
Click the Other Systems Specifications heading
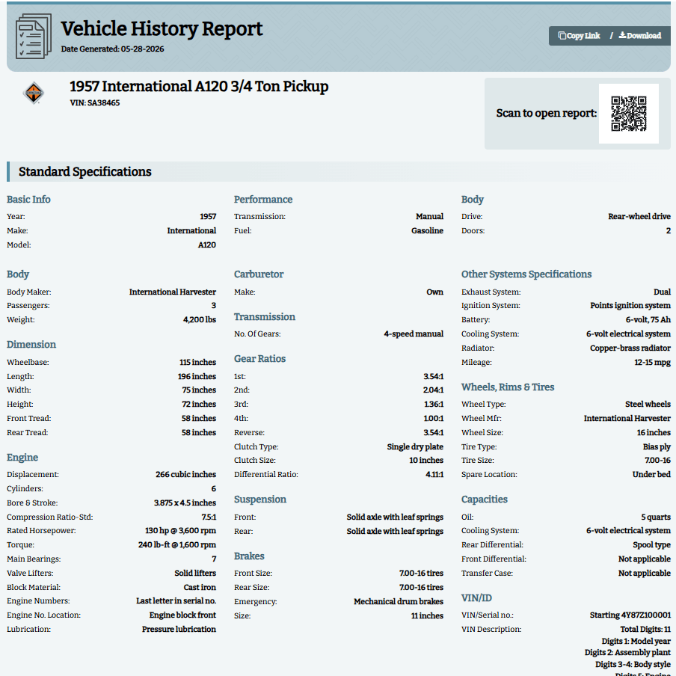[x=526, y=274]
